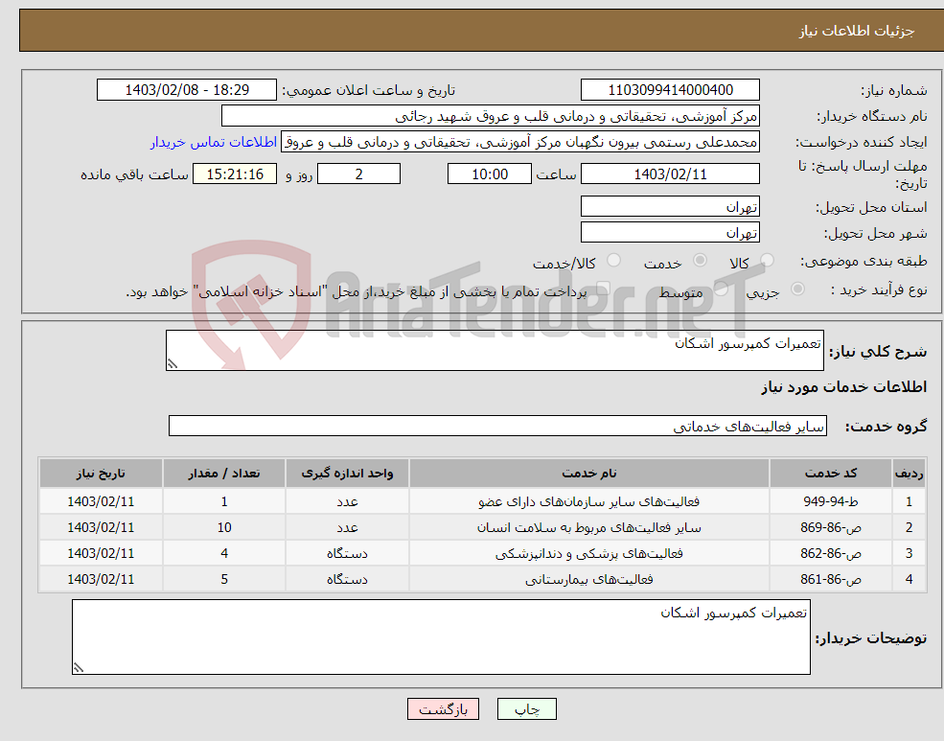
Task: Click فعالیت‌های پزشکی و دندانپزشکی cell
Action: (x=588, y=553)
